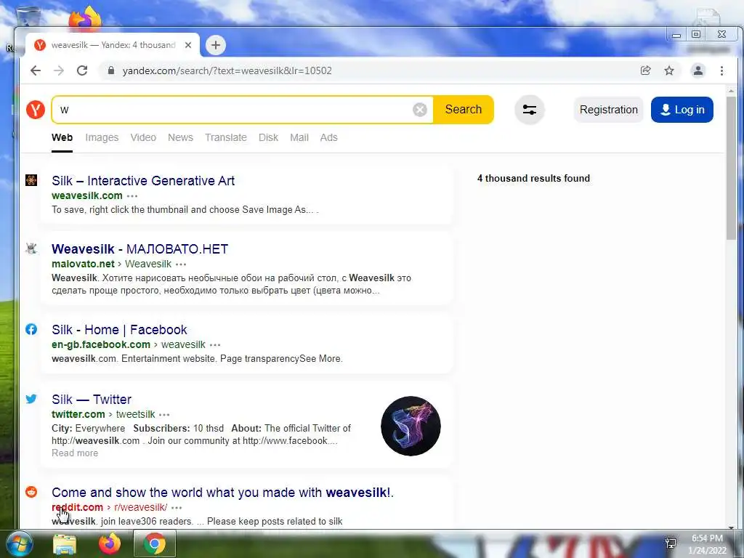The image size is (744, 558).
Task: Open File Explorer from the taskbar
Action: point(65,544)
